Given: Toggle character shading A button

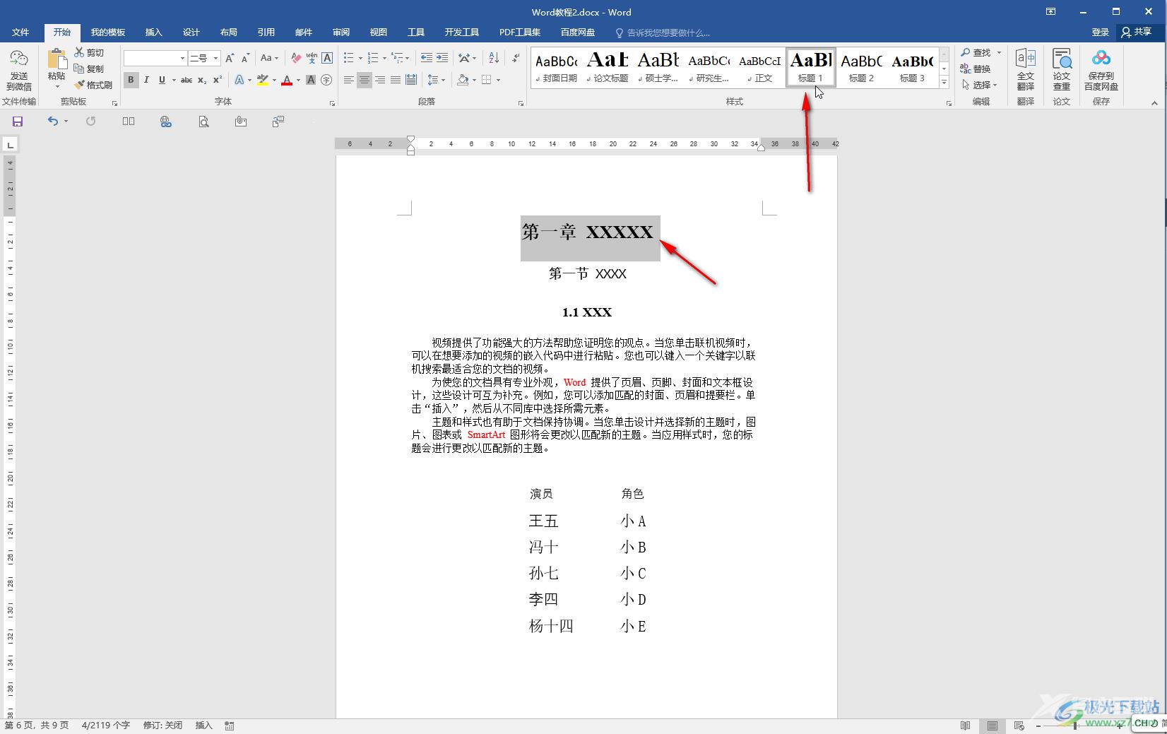Looking at the screenshot, I should (311, 80).
